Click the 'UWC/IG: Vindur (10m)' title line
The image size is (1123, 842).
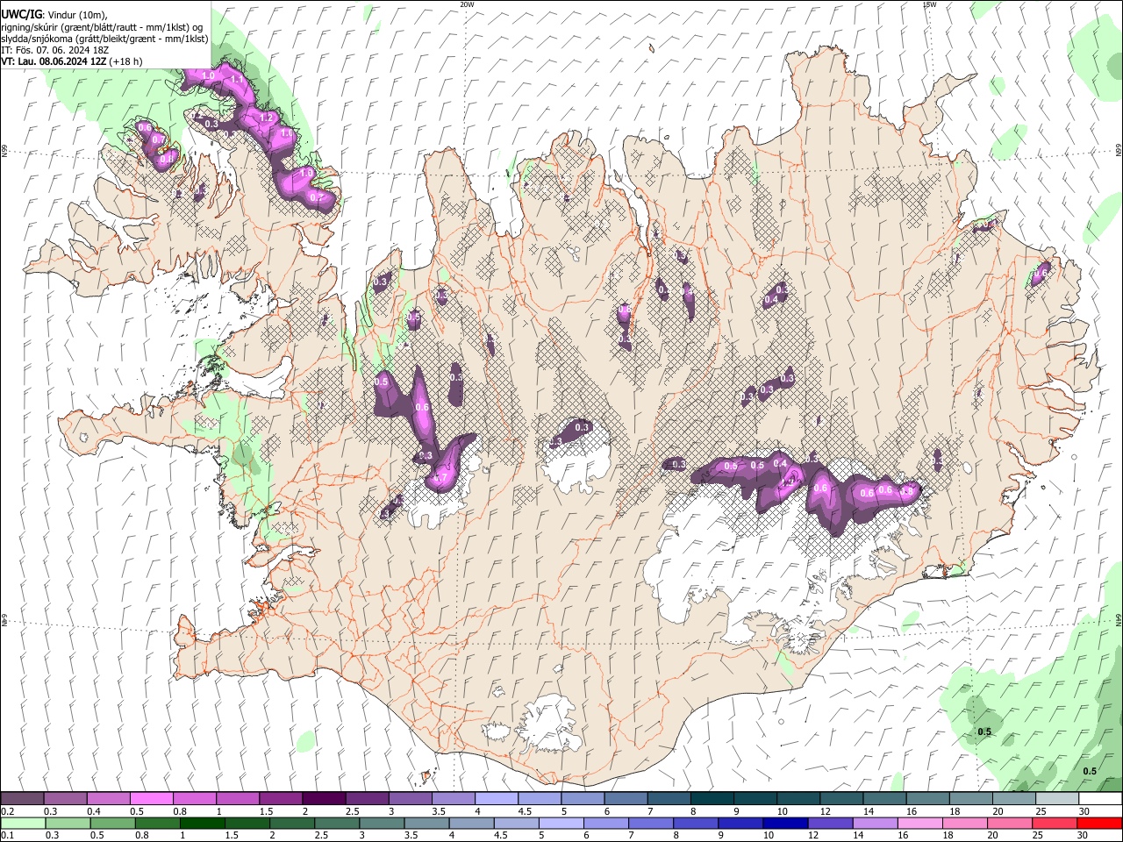54,15
